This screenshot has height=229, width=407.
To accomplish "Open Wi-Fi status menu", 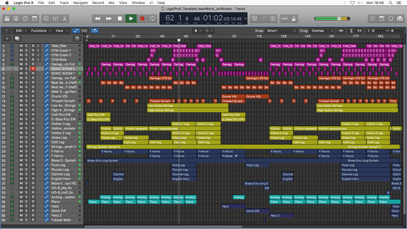I will (352, 3).
